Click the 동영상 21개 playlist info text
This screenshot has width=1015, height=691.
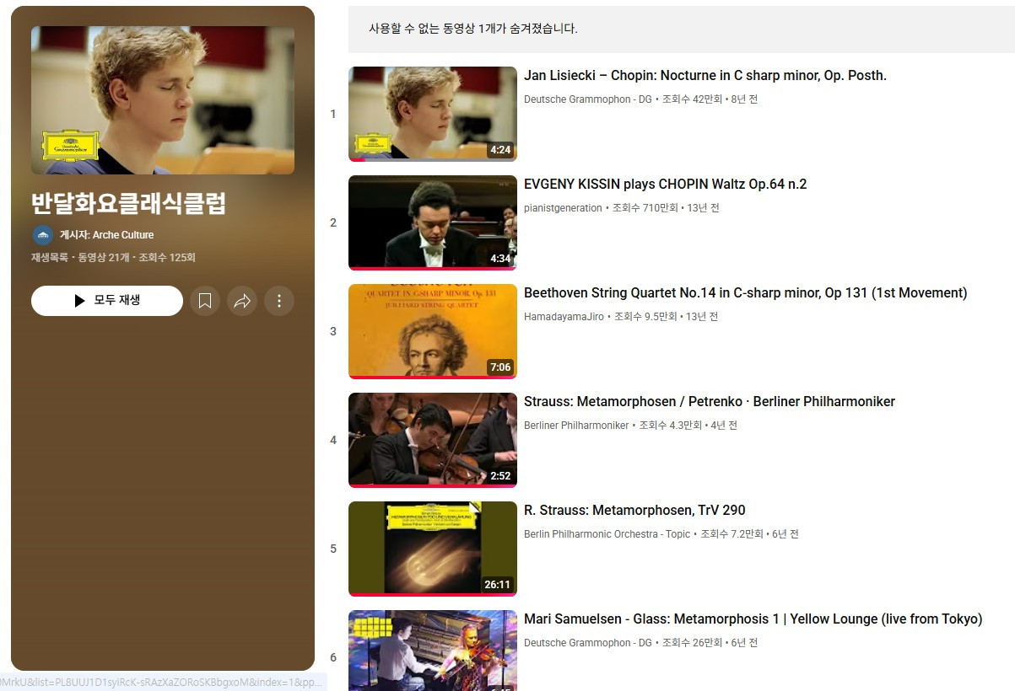[x=104, y=258]
